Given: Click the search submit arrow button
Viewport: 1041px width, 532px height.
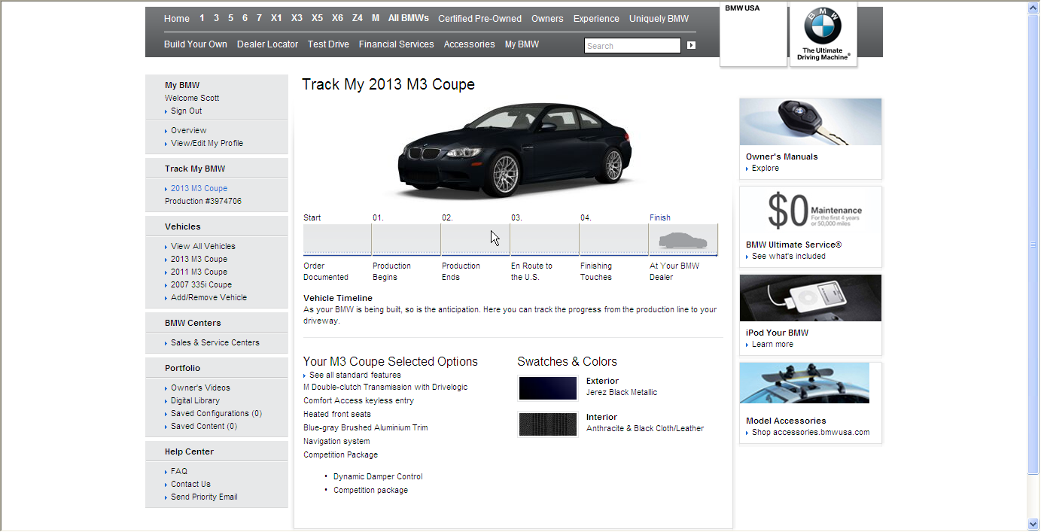Looking at the screenshot, I should point(691,45).
